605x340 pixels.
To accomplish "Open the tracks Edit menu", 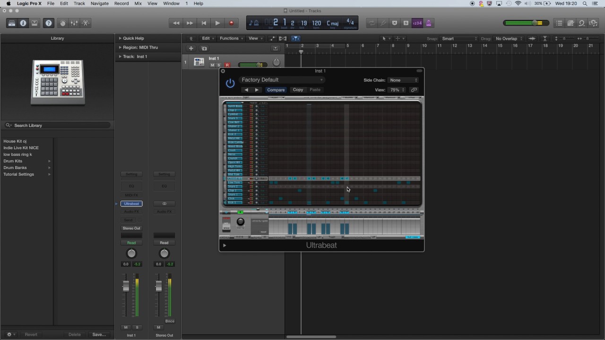I will tap(207, 38).
